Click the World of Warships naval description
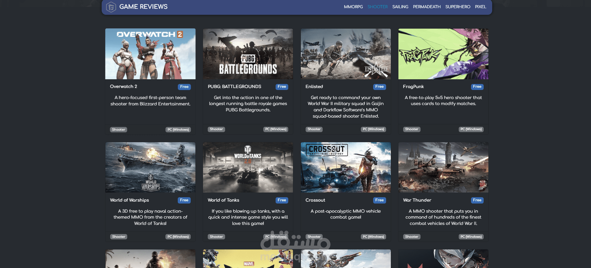Screen dimensions: 591x268 [x=150, y=217]
